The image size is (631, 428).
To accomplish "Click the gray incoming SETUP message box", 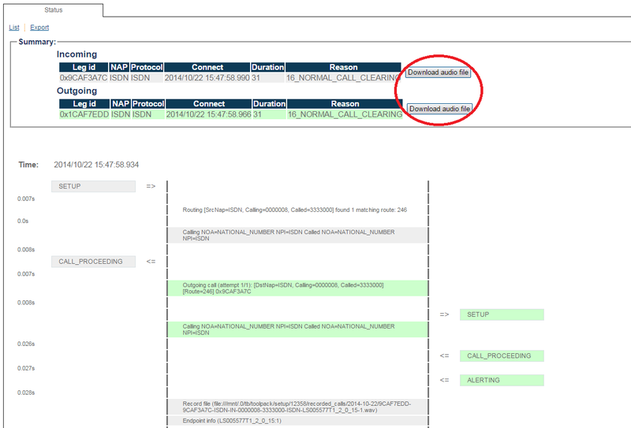I will click(x=93, y=187).
